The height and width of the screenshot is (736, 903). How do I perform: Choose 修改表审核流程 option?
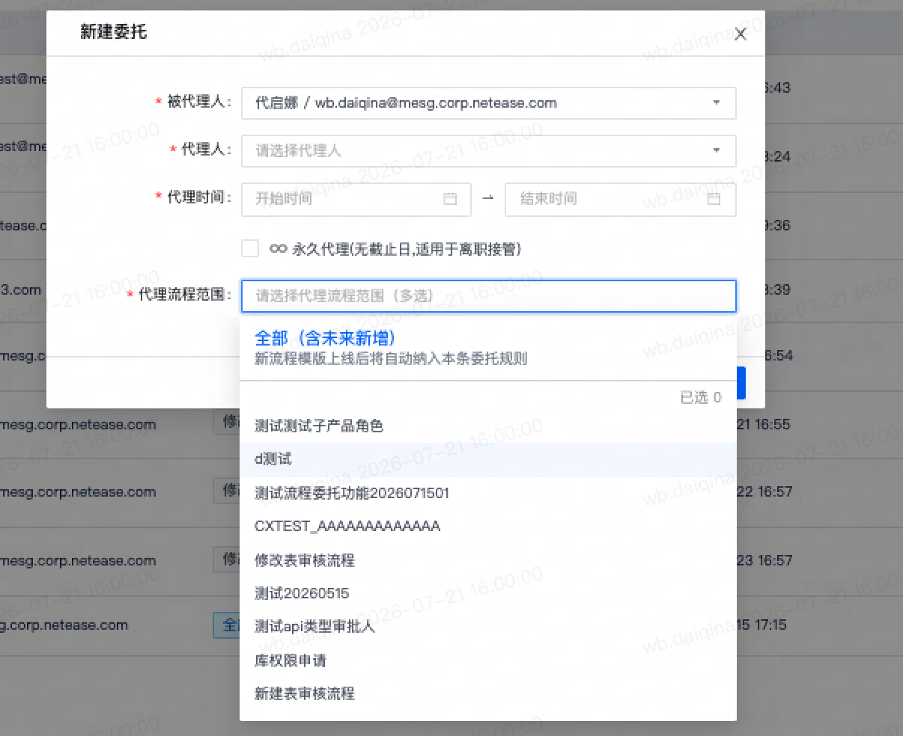487,560
